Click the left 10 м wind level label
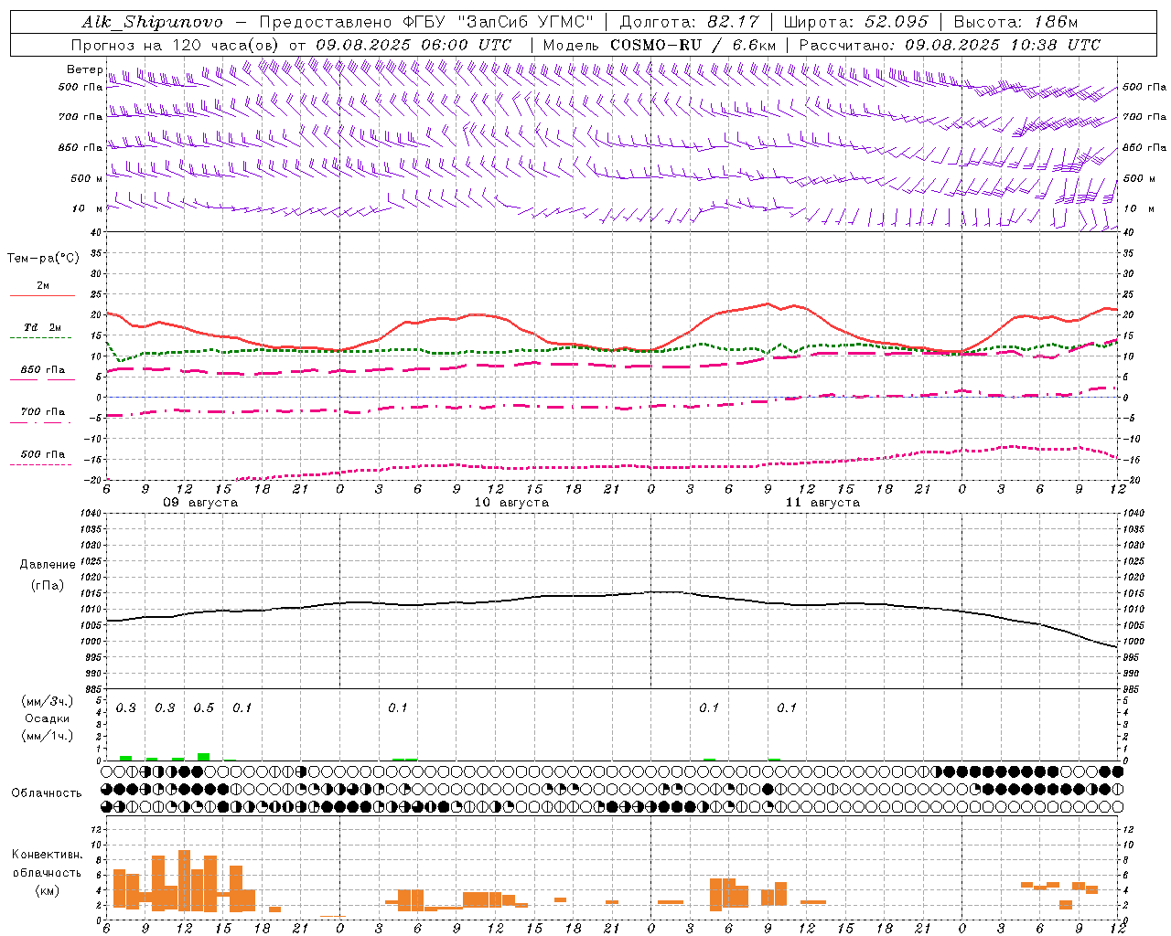 coord(87,208)
